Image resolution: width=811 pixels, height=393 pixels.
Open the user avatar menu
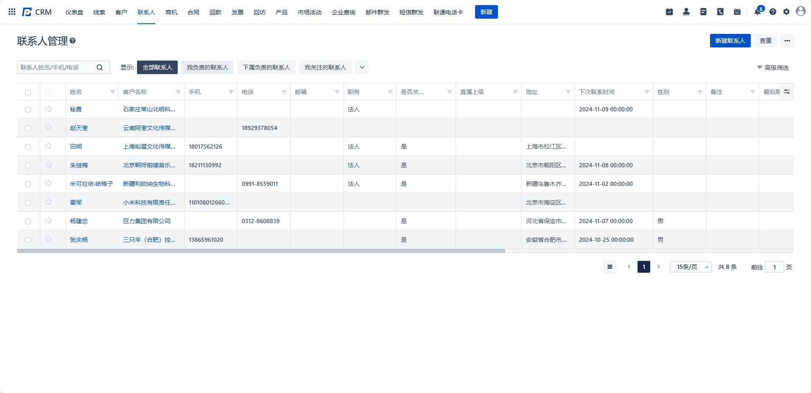(x=801, y=11)
